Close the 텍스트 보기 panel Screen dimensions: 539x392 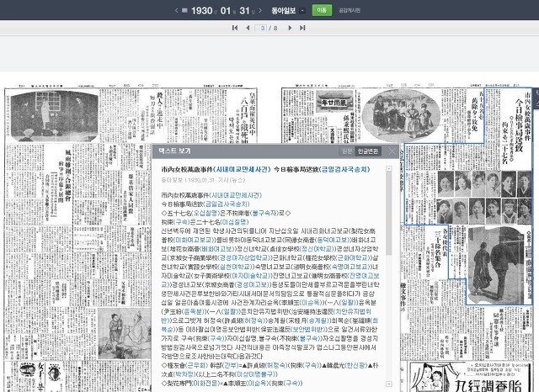(x=392, y=151)
